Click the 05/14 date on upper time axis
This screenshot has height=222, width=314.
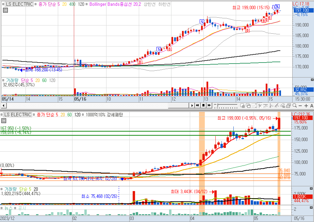7,99
